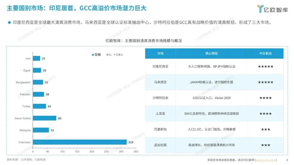Click the Pakistan axis label
The width and height of the screenshot is (294, 165).
[x=25, y=94]
